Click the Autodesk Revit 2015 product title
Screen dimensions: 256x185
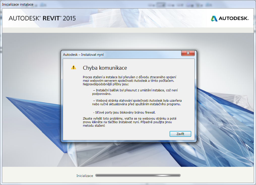click(42, 18)
